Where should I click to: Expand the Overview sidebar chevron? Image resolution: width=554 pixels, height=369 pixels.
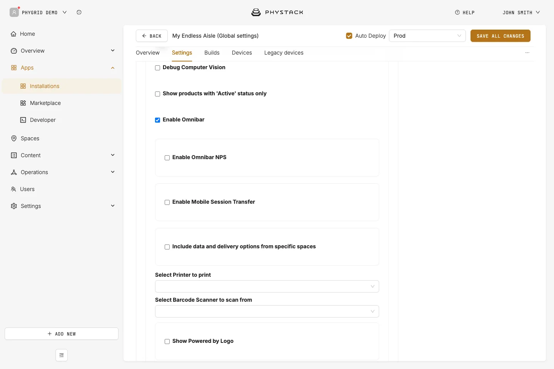[113, 50]
